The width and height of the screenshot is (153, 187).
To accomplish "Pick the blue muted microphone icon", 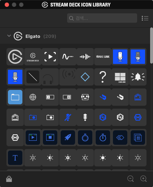I will [68, 117].
